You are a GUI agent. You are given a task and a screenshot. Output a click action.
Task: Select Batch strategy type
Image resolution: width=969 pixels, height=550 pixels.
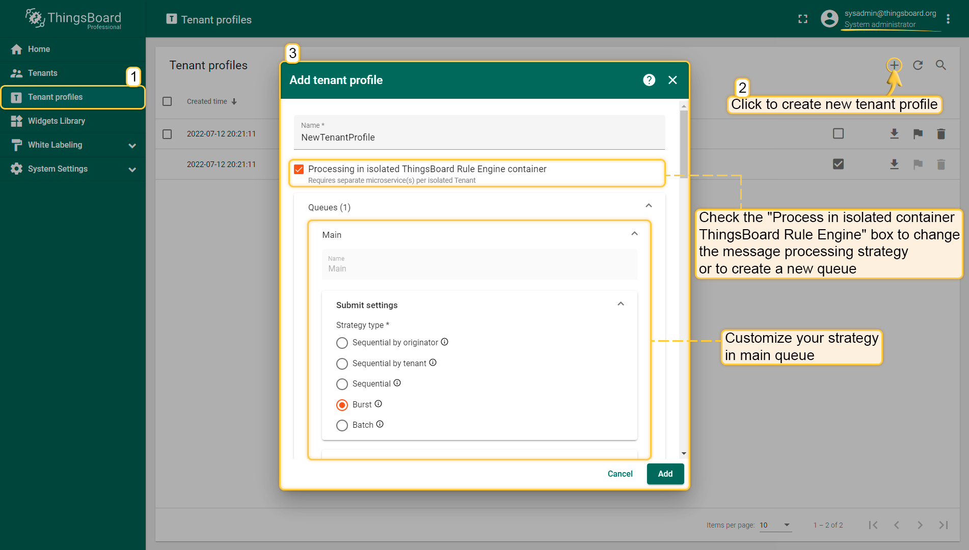point(342,425)
